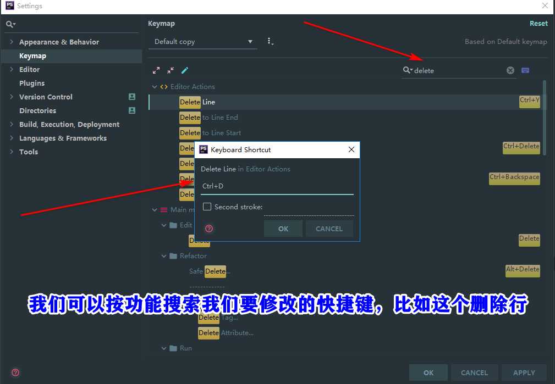Click the settings sidebar search magnifier icon
Viewport: 555px width, 384px height.
(10, 24)
